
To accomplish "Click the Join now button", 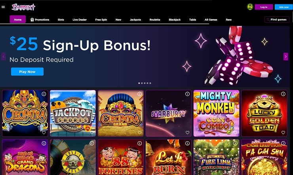I will 283,7.
